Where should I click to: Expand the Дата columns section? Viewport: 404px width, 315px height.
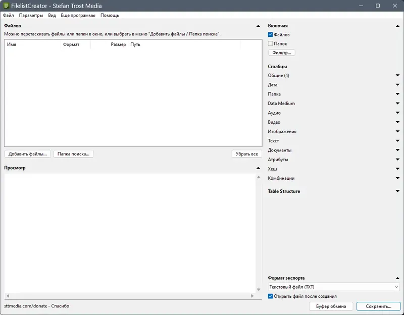tap(397, 85)
